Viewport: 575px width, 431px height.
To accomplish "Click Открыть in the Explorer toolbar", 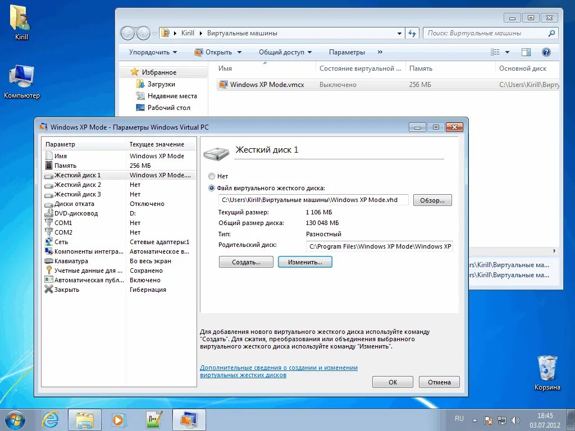I will click(214, 52).
